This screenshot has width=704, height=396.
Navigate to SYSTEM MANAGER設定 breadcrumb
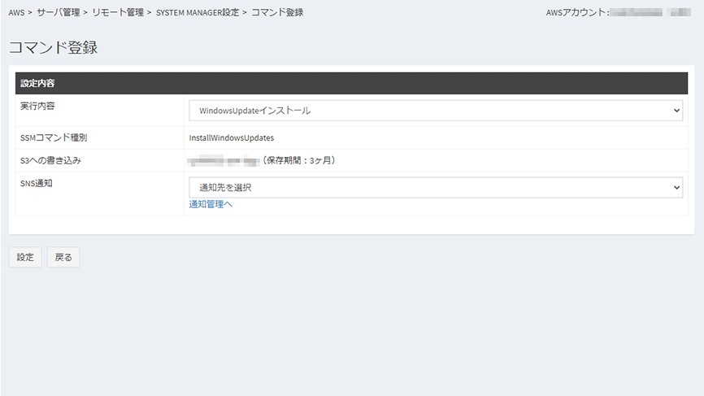(x=197, y=12)
